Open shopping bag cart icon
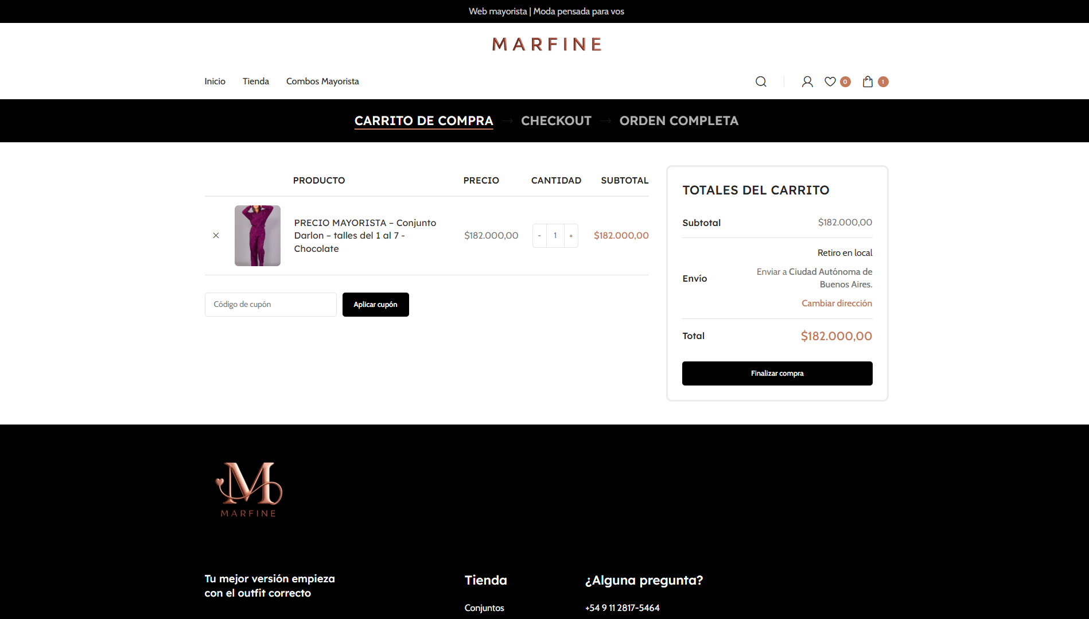 (x=868, y=81)
